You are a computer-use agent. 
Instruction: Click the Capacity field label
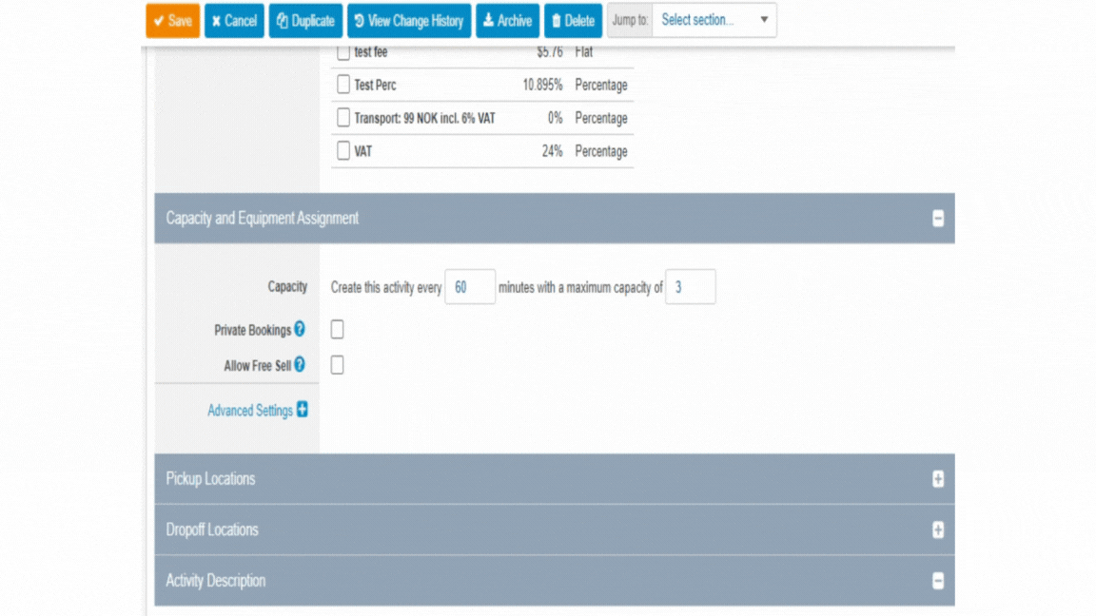point(287,287)
